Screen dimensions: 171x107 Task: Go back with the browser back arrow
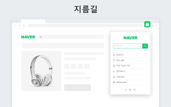point(15,26)
